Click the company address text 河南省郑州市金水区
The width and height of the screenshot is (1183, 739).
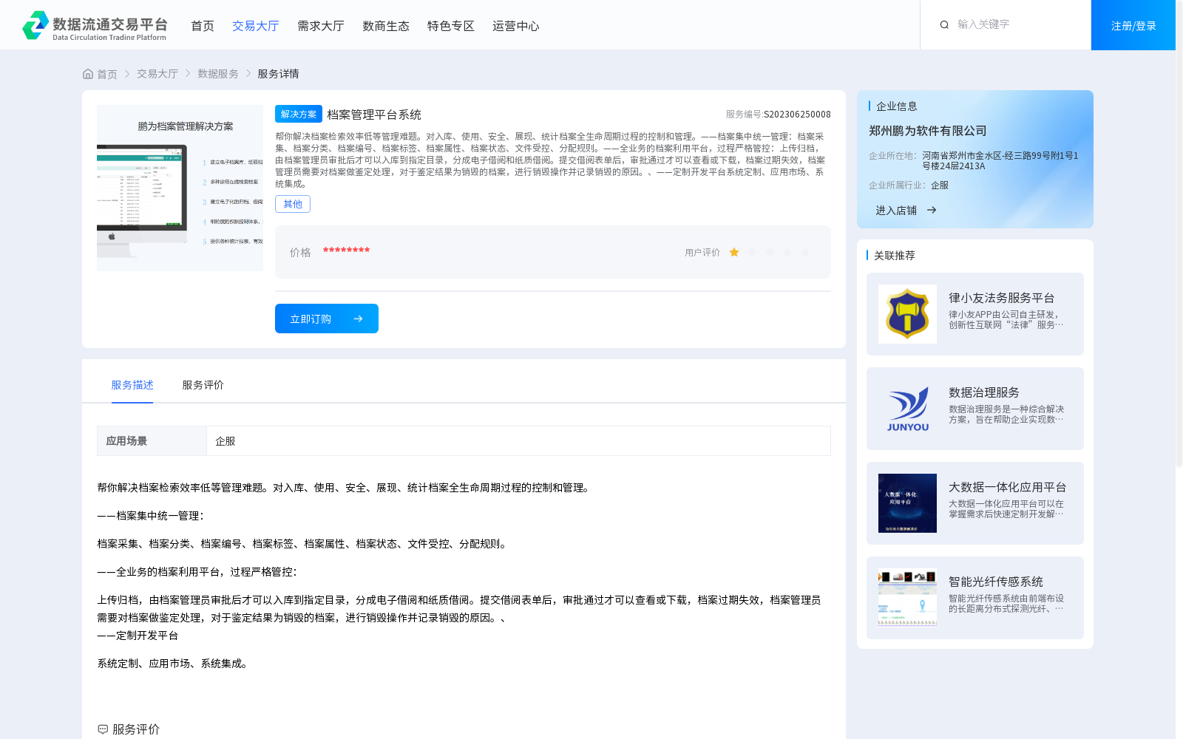click(1000, 160)
